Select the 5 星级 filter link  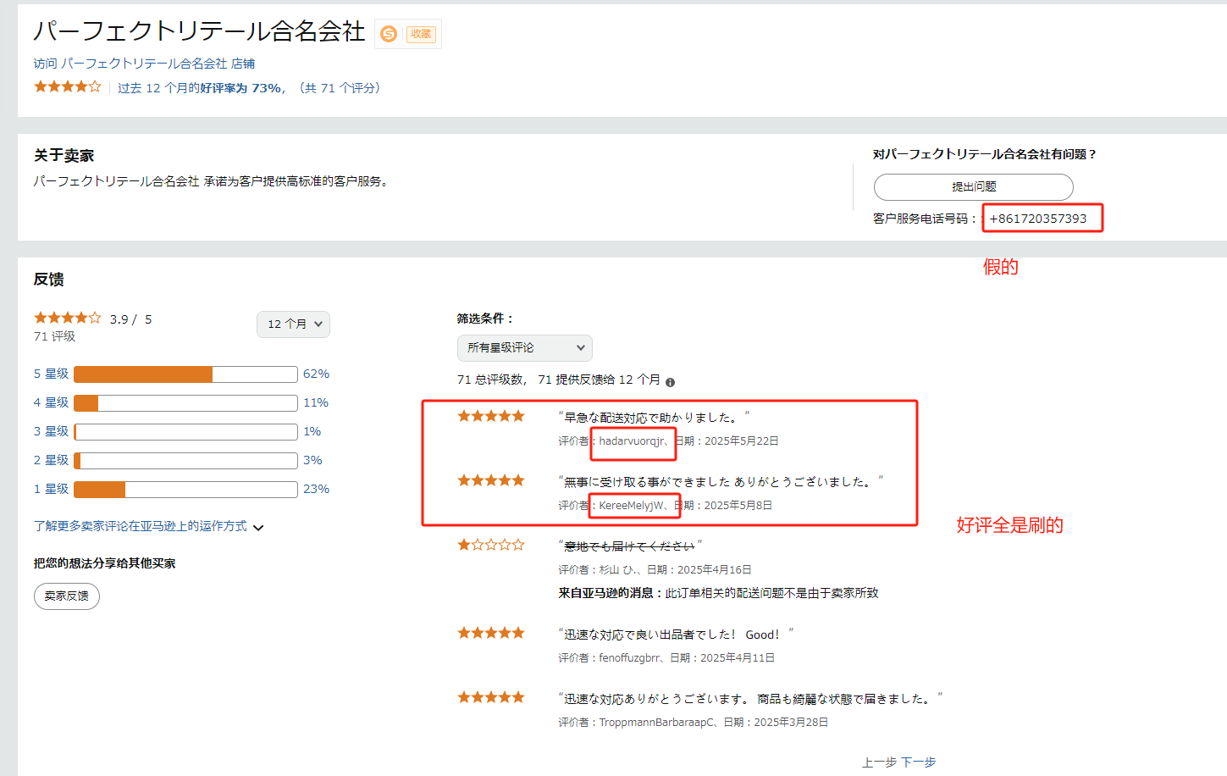51,373
